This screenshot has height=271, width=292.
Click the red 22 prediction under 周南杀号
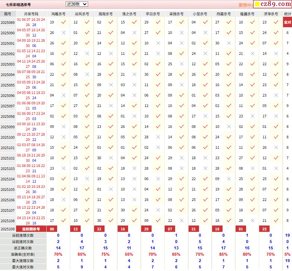point(99,229)
